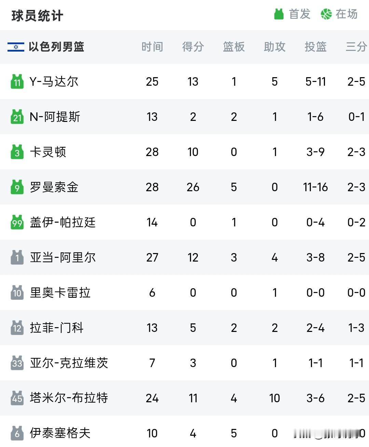Open player 塔米尔-布拉特 profile
This screenshot has height=447, width=369.
click(x=69, y=398)
